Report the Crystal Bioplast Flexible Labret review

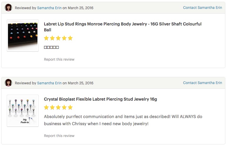[59, 136]
